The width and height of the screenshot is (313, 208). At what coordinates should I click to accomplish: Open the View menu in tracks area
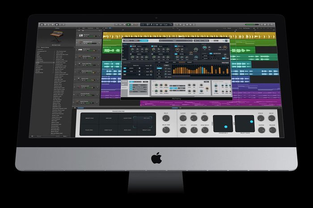(97, 28)
